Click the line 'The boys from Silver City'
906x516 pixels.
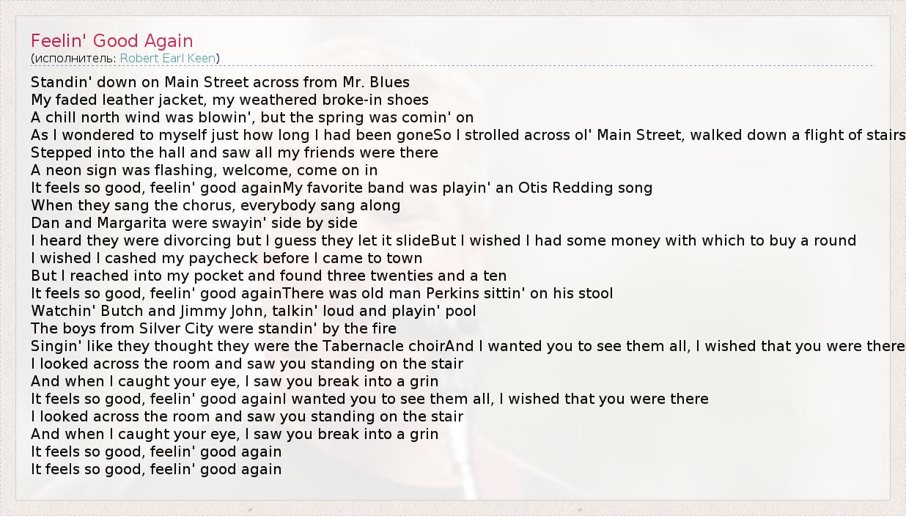click(x=213, y=328)
